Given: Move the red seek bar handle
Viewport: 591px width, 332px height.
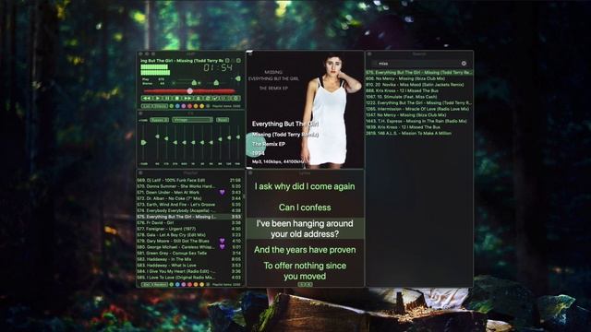Looking at the screenshot, I should tap(190, 91).
